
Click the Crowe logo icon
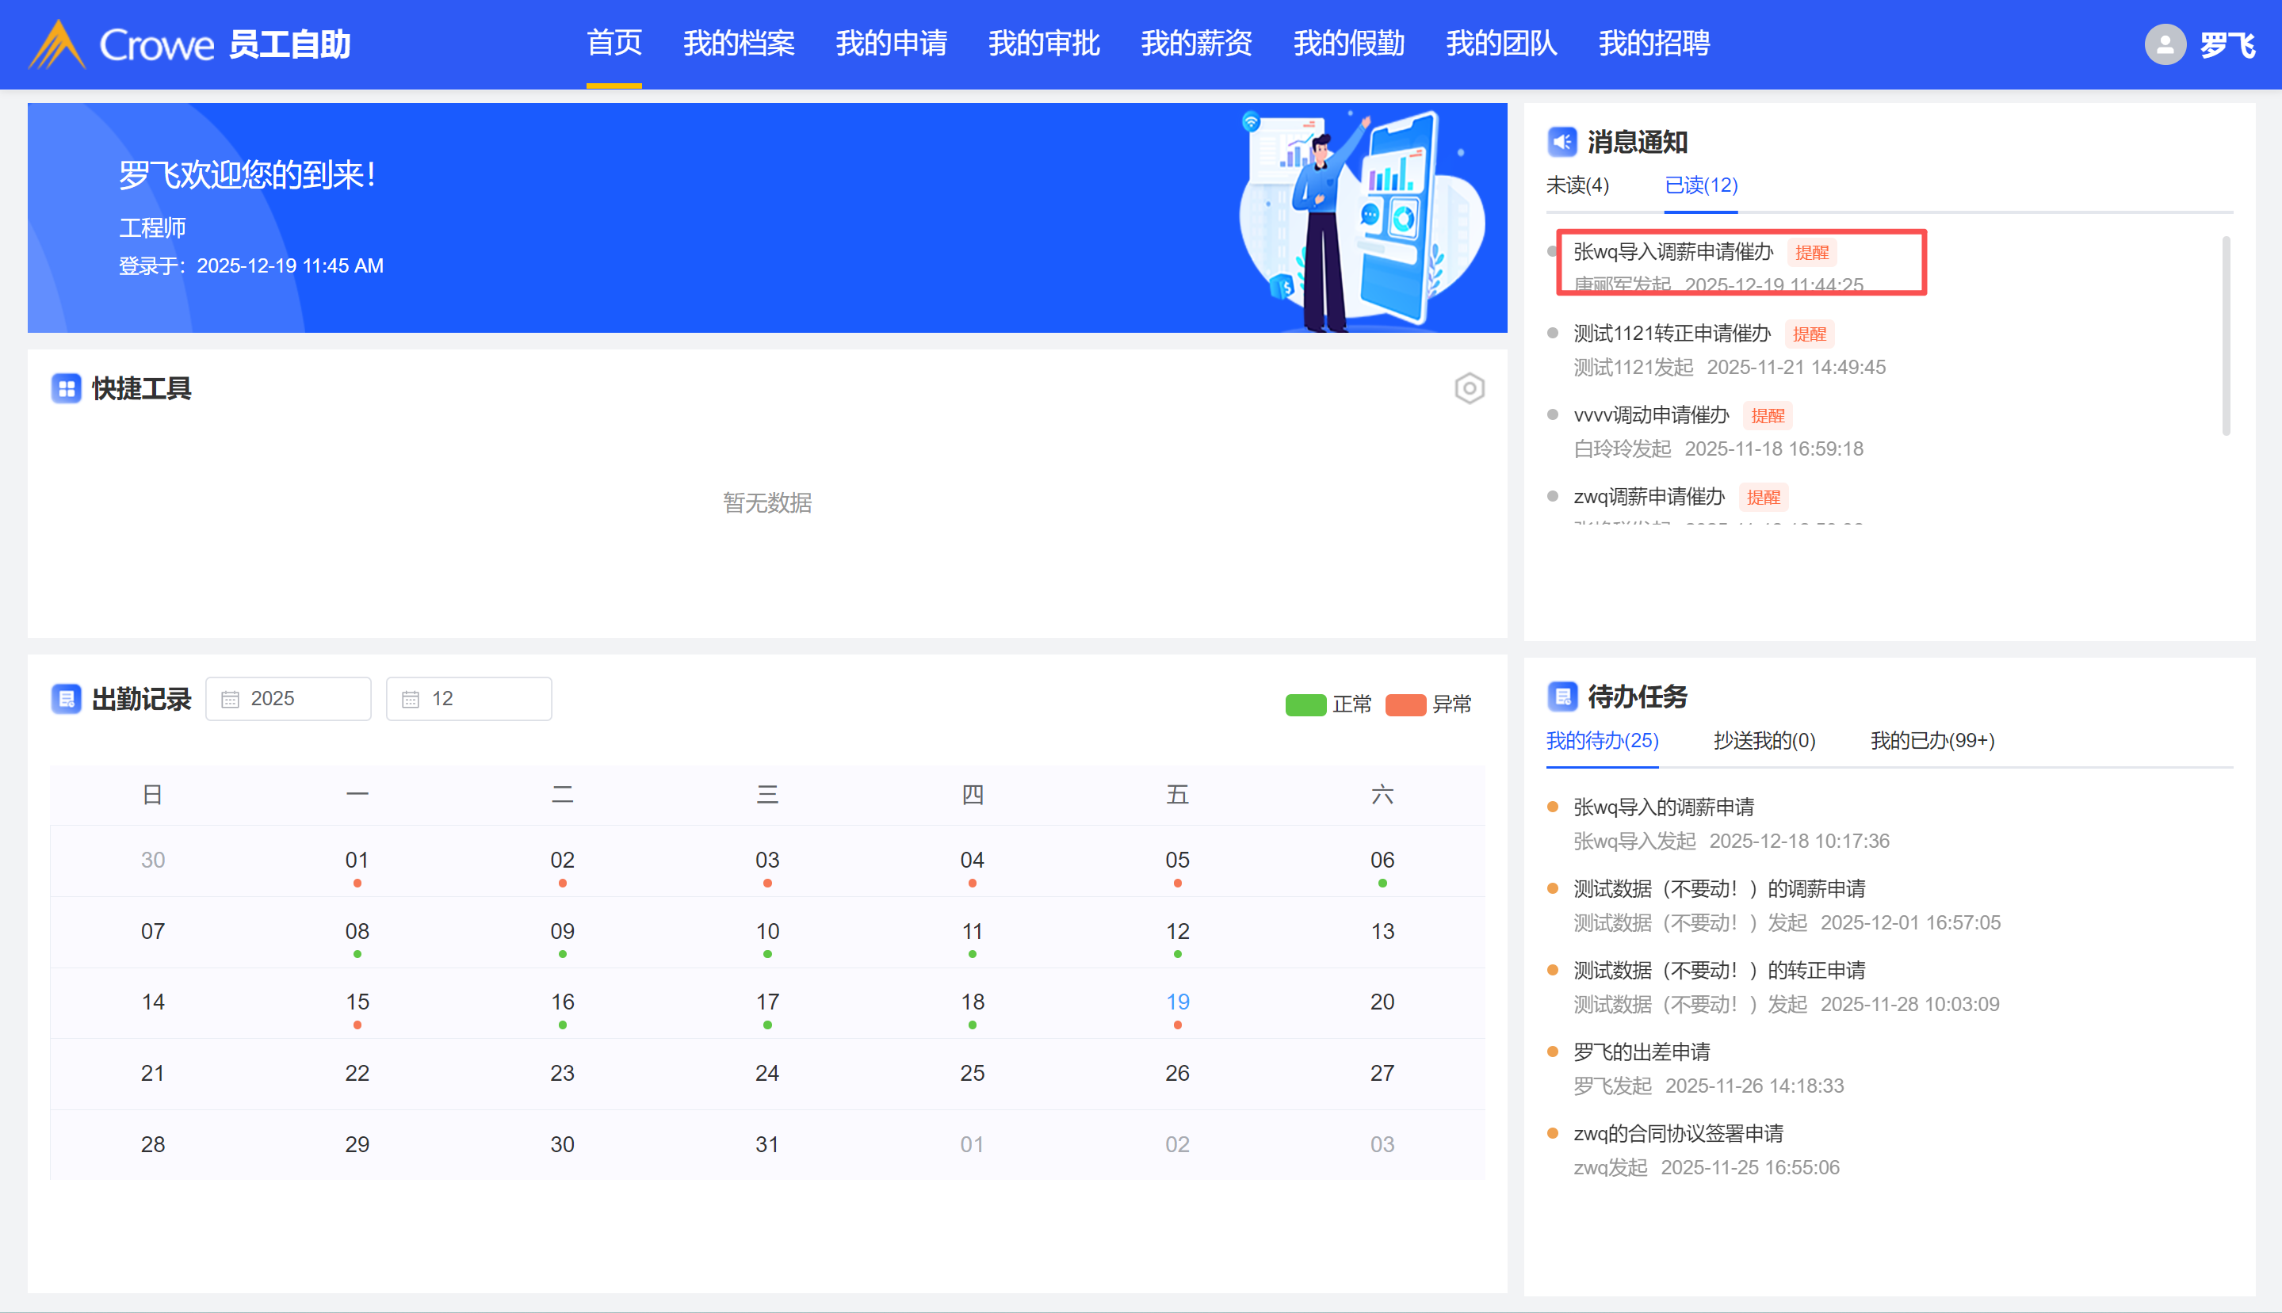pyautogui.click(x=58, y=44)
